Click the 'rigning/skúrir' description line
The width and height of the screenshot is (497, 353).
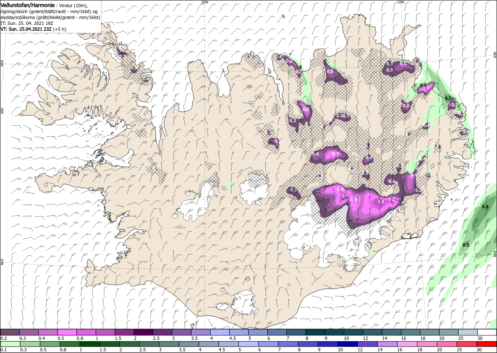(49, 11)
